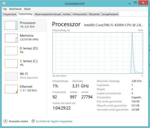Open the Beállítások menu

pyautogui.click(x=15, y=9)
